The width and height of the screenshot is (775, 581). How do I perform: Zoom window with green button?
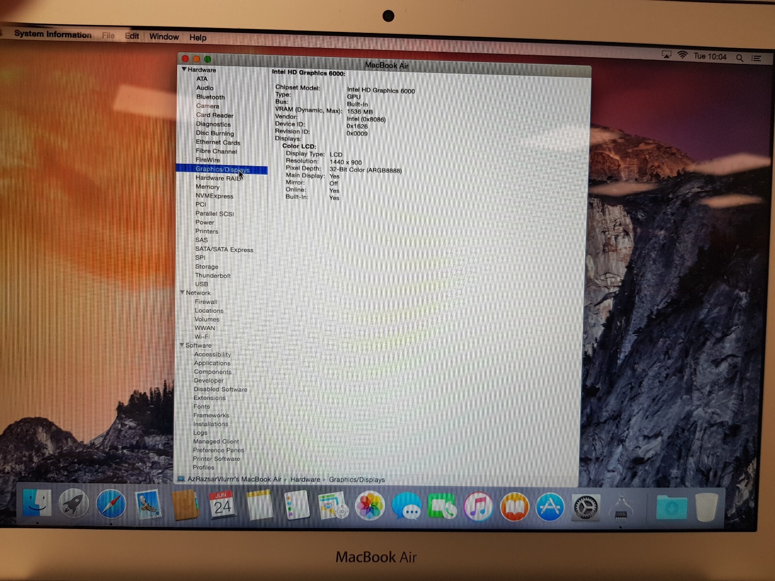click(207, 59)
